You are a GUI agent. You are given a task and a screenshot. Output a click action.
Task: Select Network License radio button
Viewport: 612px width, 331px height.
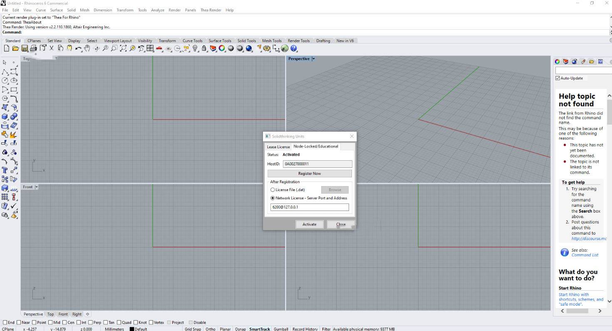click(x=273, y=198)
